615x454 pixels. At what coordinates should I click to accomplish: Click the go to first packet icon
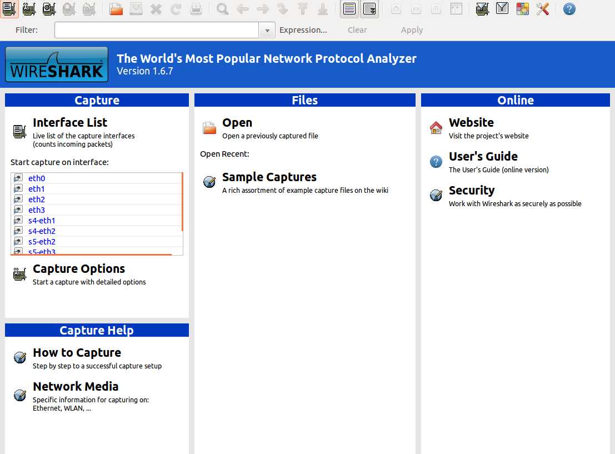click(x=302, y=9)
